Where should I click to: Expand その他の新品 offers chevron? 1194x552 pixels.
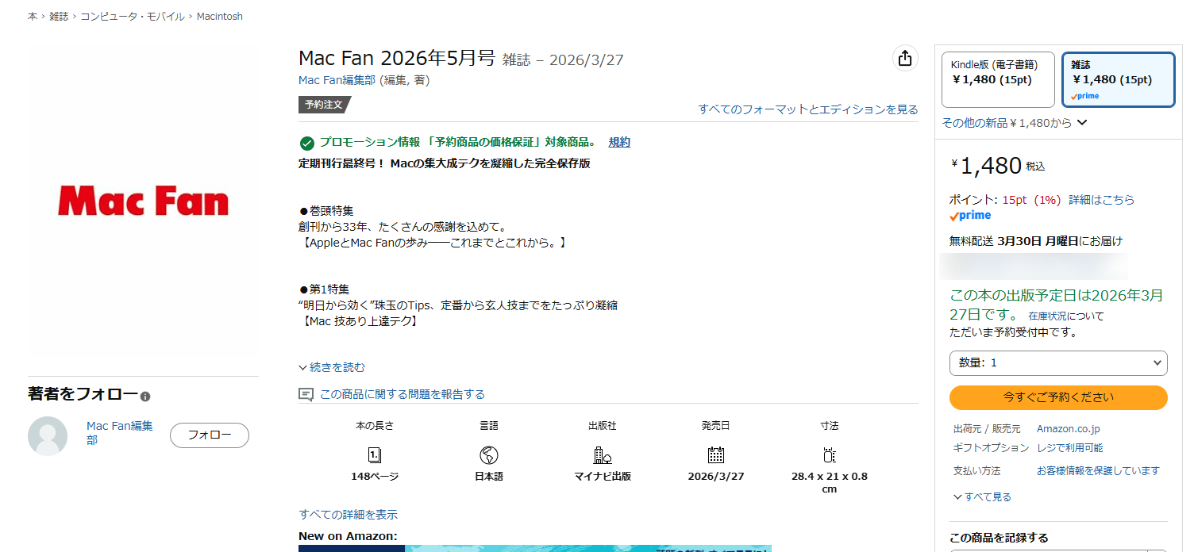click(1082, 123)
